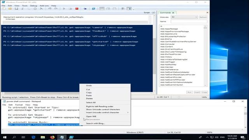The height and width of the screenshot is (140, 249).
Task: Show Script Pane Right layout icon
Action: coord(108,9)
